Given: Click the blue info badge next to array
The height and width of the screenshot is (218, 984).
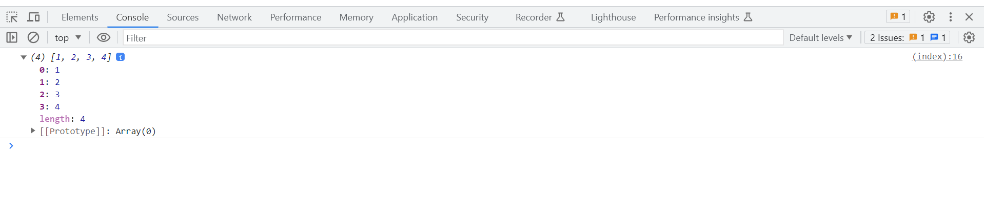Looking at the screenshot, I should 121,57.
